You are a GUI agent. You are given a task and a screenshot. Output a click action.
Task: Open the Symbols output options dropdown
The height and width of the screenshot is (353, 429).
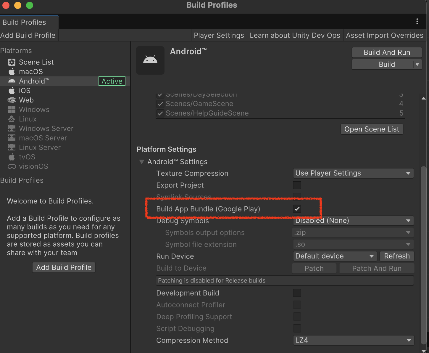pos(353,232)
